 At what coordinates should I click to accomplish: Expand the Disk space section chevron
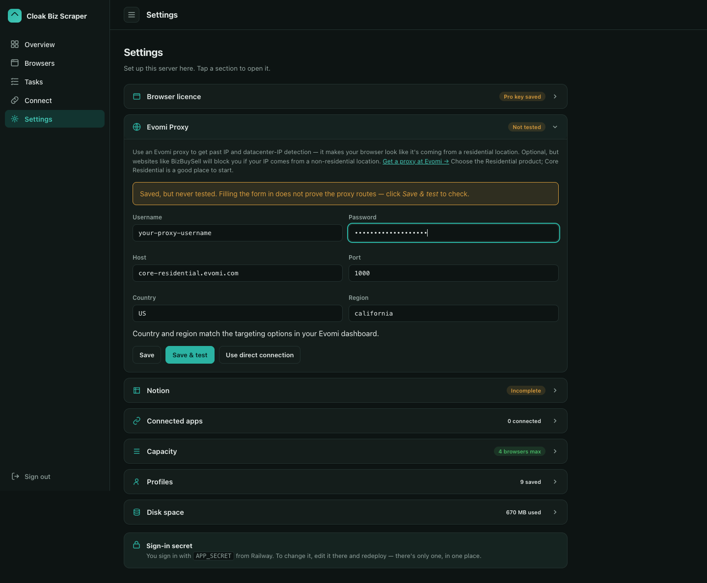pyautogui.click(x=555, y=512)
